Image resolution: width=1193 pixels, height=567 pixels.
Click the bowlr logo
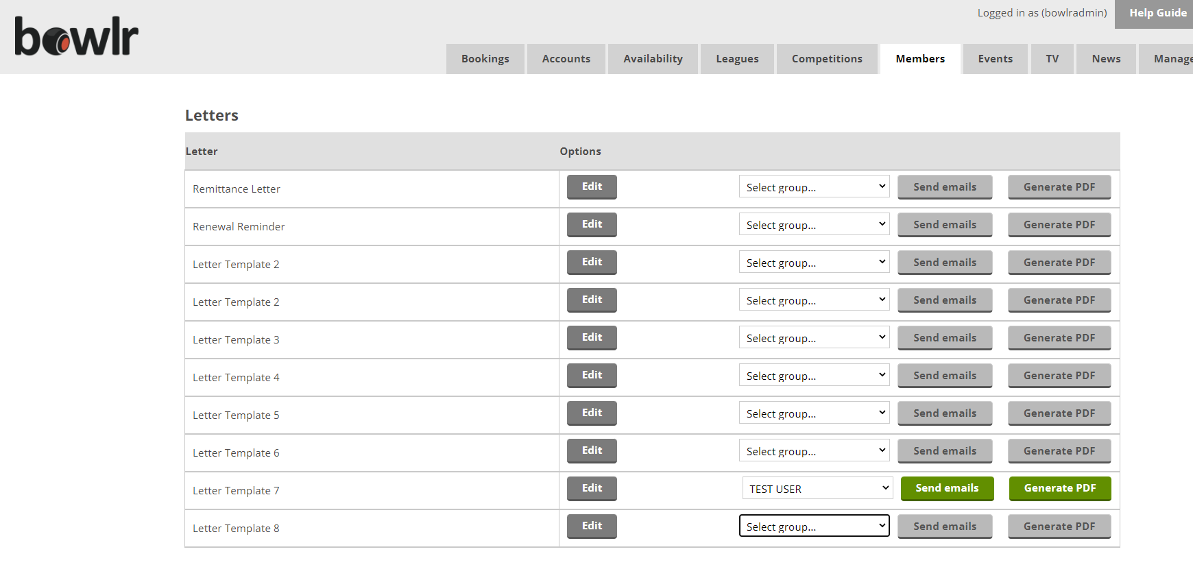[x=76, y=36]
